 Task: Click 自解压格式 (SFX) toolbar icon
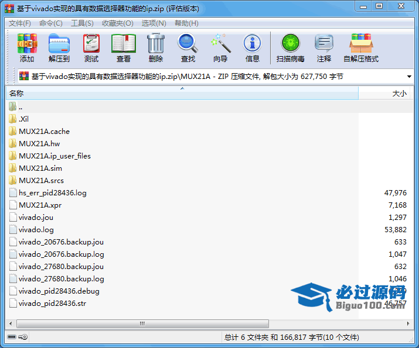(361, 48)
